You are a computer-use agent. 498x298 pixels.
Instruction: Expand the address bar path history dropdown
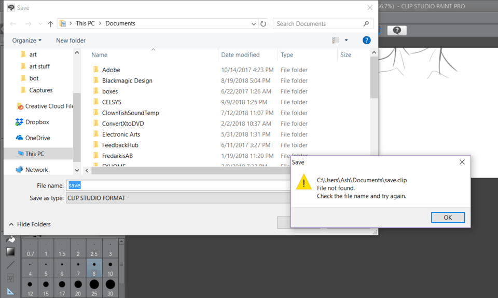(x=254, y=24)
